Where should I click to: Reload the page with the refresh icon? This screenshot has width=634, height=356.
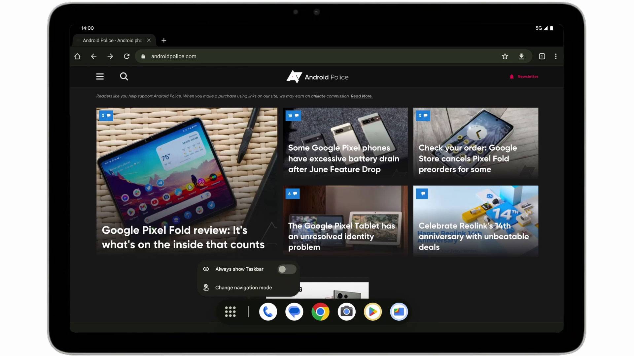point(126,56)
